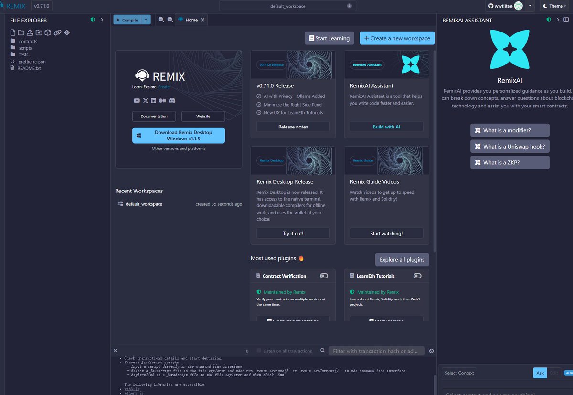Click the GitHub user wwtlitee button
Viewport: 573px width, 395px height.
tap(505, 6)
